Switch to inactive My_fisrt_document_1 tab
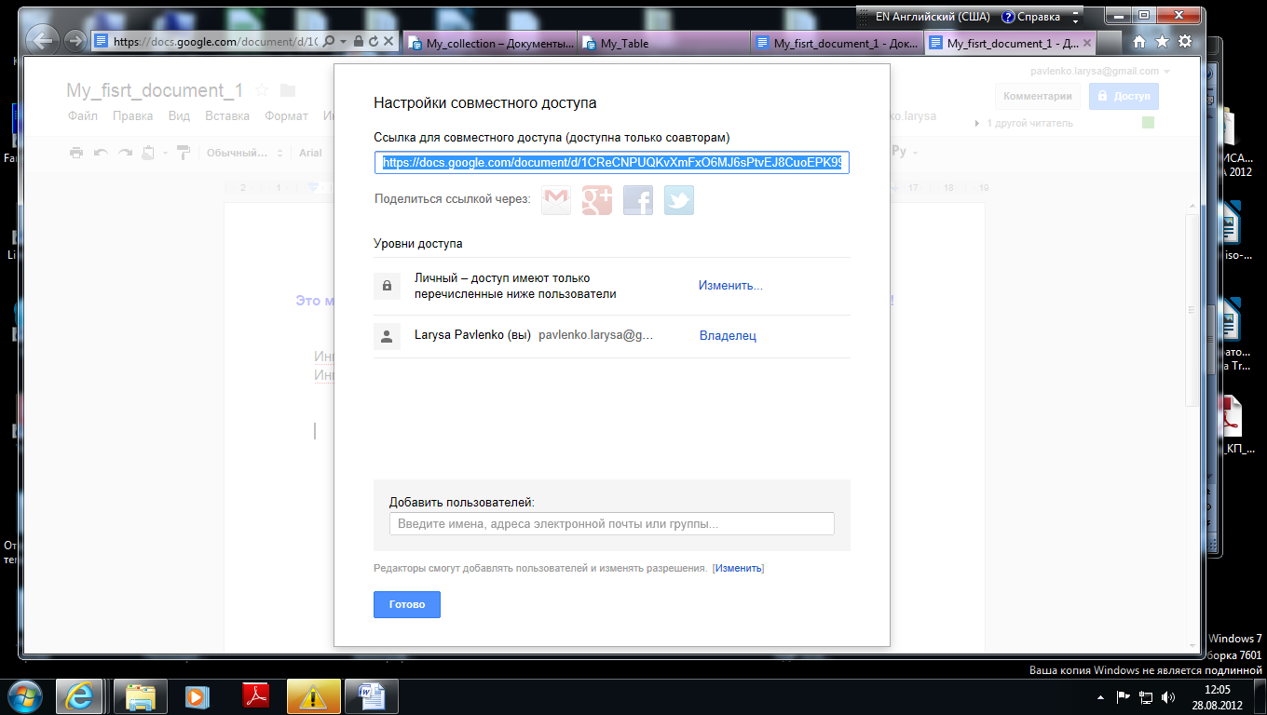Viewport: 1267px width, 715px height. point(837,43)
